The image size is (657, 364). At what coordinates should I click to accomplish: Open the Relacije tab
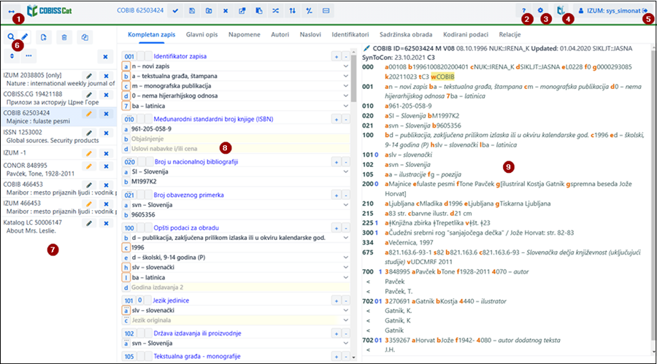[x=510, y=34]
